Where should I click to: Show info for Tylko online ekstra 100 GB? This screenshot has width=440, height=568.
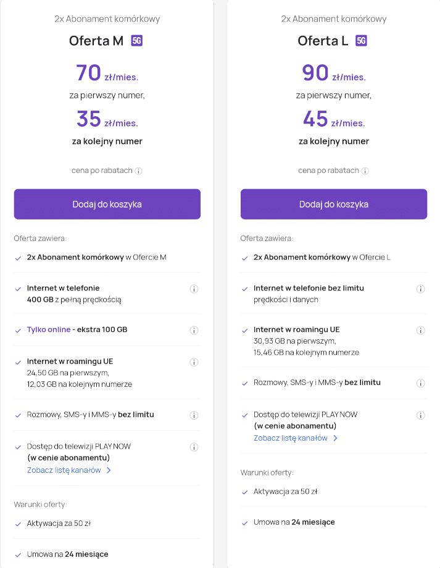click(x=194, y=330)
